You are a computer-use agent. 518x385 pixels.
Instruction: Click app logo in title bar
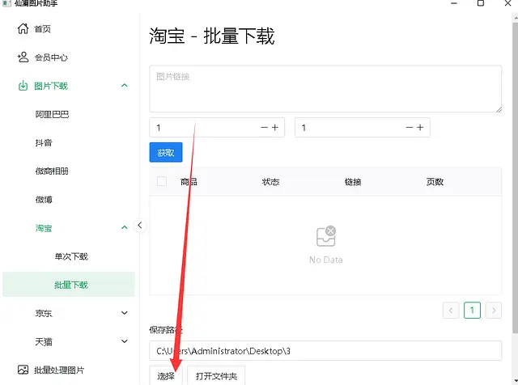point(6,3)
